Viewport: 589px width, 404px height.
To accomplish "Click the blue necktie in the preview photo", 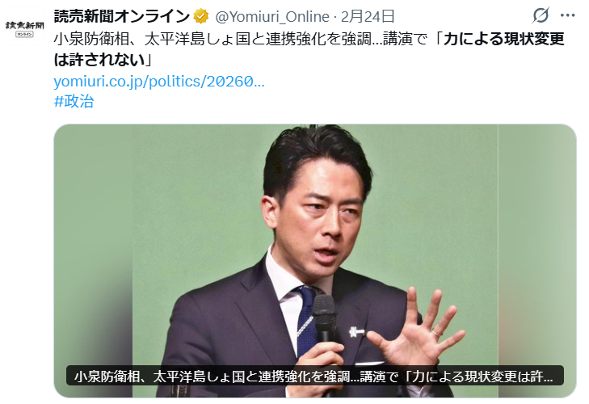I will 306,319.
